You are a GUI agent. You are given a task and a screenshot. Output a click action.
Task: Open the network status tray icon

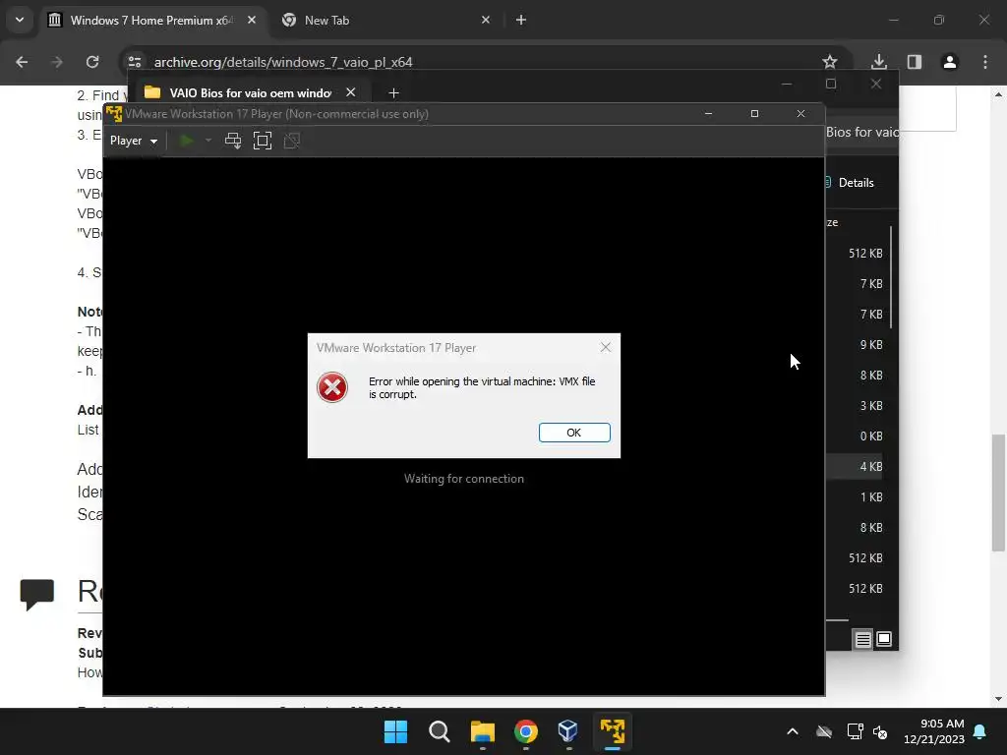[x=855, y=731]
